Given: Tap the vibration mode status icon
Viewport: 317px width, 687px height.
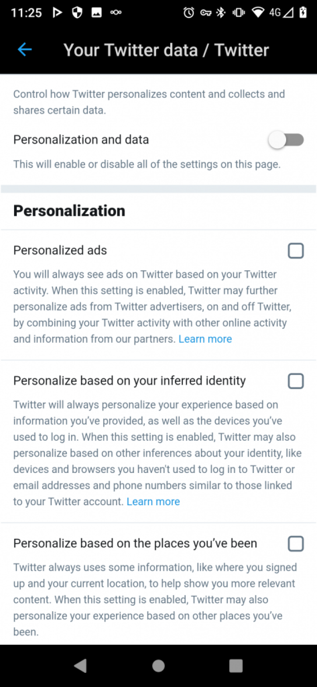Looking at the screenshot, I should point(238,13).
